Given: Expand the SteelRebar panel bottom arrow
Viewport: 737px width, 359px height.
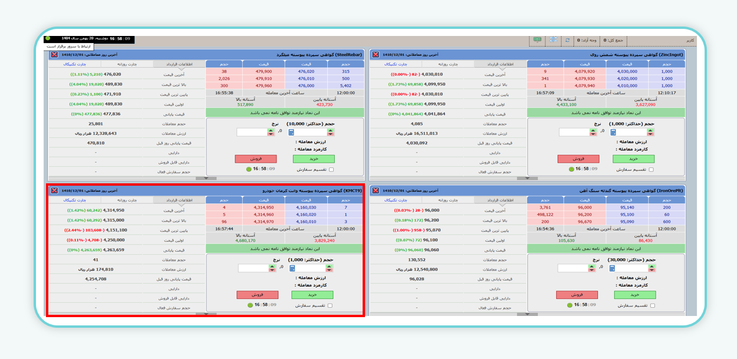Looking at the screenshot, I should 206,178.
